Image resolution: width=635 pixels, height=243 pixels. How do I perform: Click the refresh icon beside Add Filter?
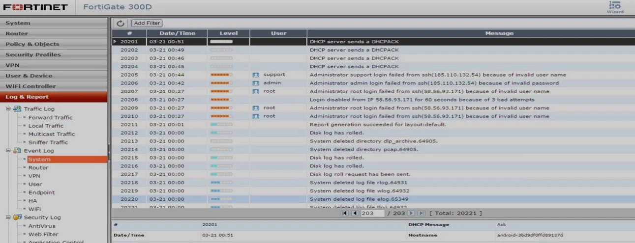point(120,23)
